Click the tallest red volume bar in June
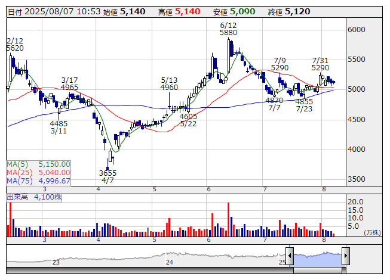The image size is (390, 280). [228, 220]
